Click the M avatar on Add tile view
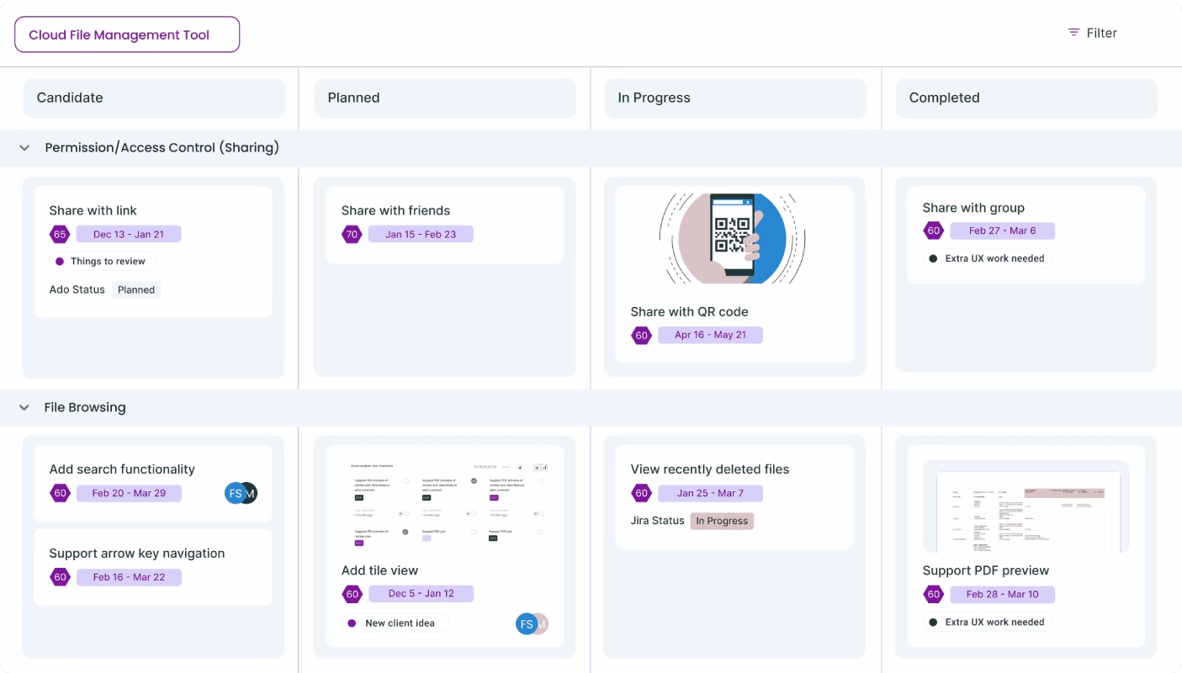 point(543,623)
